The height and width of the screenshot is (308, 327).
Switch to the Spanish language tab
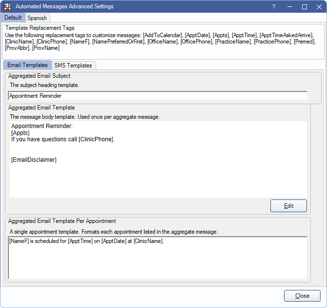pyautogui.click(x=37, y=18)
